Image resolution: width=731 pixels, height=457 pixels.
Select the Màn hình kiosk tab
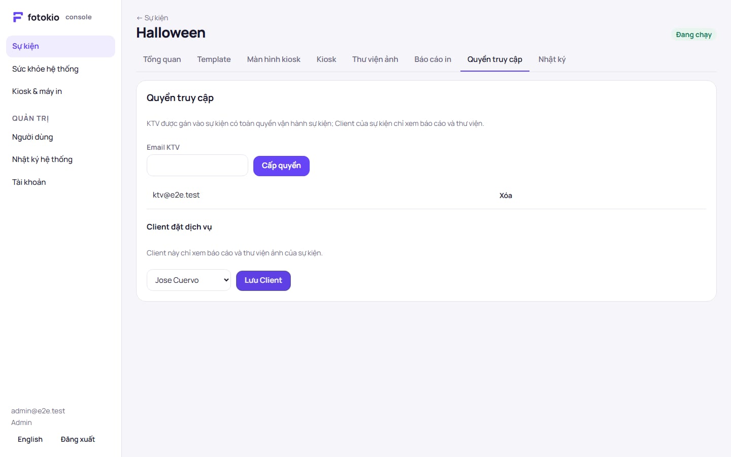click(x=274, y=59)
